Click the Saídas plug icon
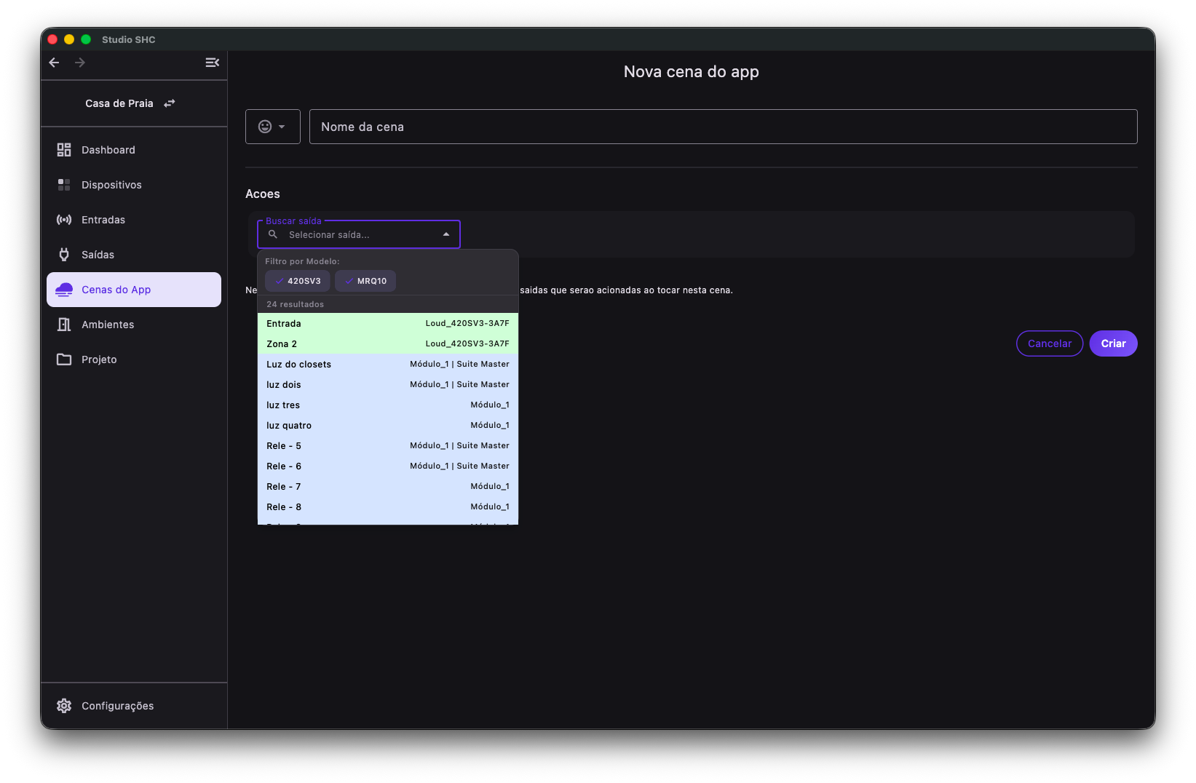 pos(64,255)
